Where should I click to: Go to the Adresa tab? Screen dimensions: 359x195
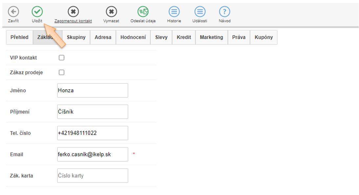click(x=103, y=37)
